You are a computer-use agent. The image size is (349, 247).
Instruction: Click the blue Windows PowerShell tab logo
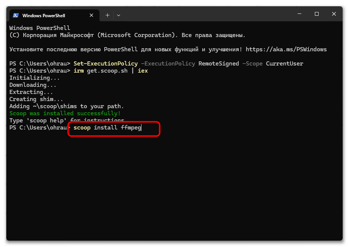(x=16, y=15)
